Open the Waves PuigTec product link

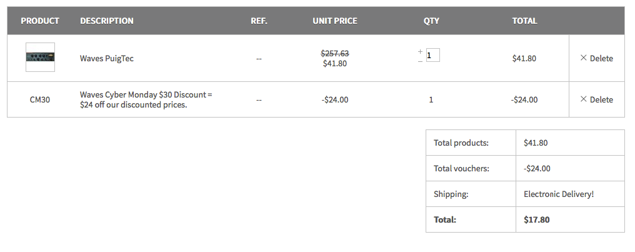106,58
